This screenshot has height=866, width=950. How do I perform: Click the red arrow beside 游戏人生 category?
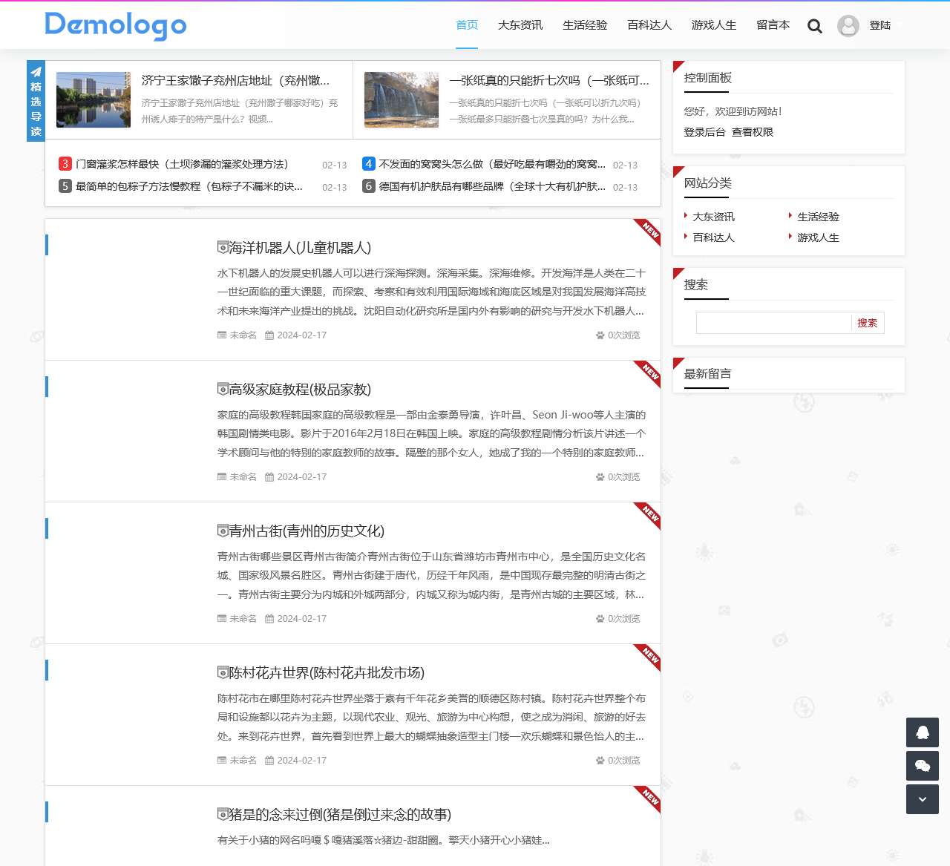[x=790, y=237]
